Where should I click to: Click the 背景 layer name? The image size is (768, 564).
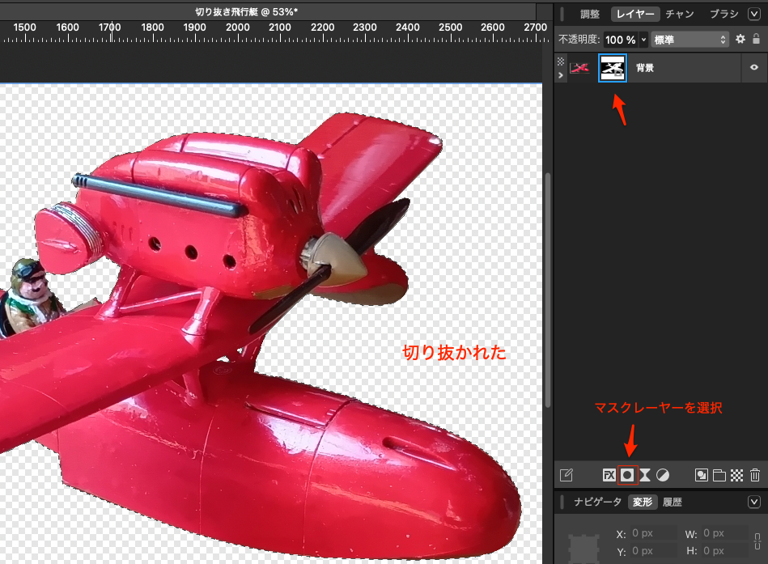click(x=645, y=68)
